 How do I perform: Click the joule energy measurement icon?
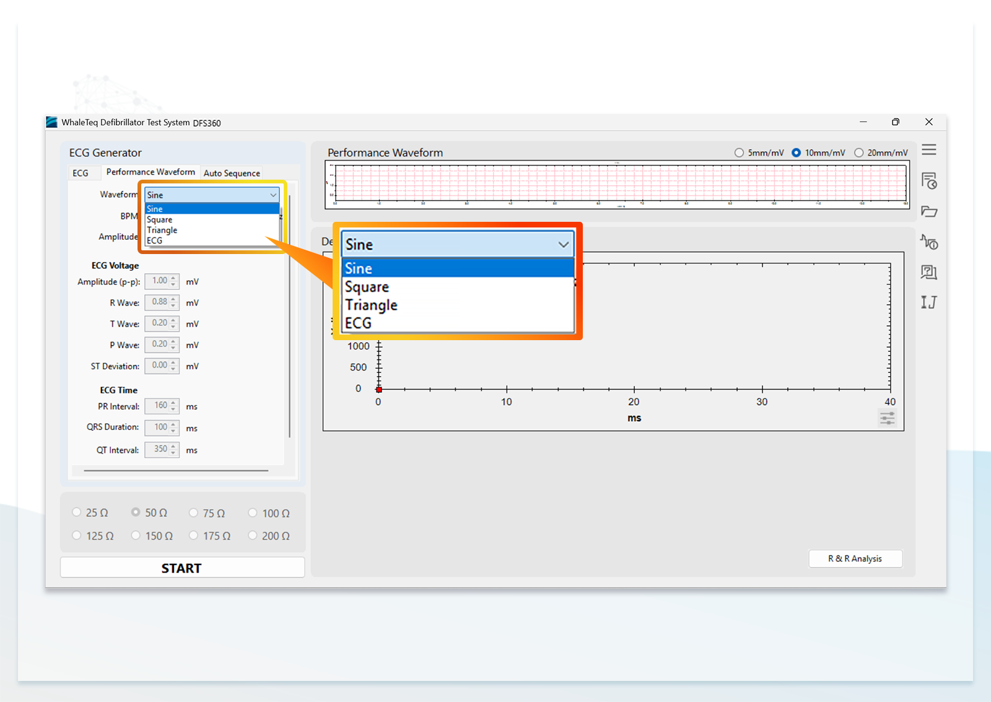[928, 302]
